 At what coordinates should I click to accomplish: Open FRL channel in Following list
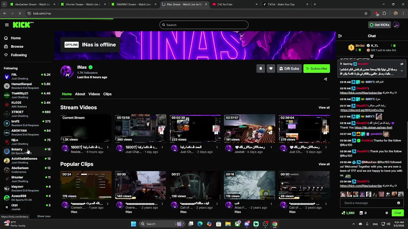[x=27, y=77]
